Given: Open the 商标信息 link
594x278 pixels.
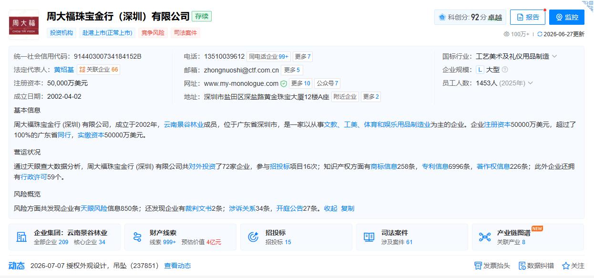Looking at the screenshot, I should [x=384, y=166].
